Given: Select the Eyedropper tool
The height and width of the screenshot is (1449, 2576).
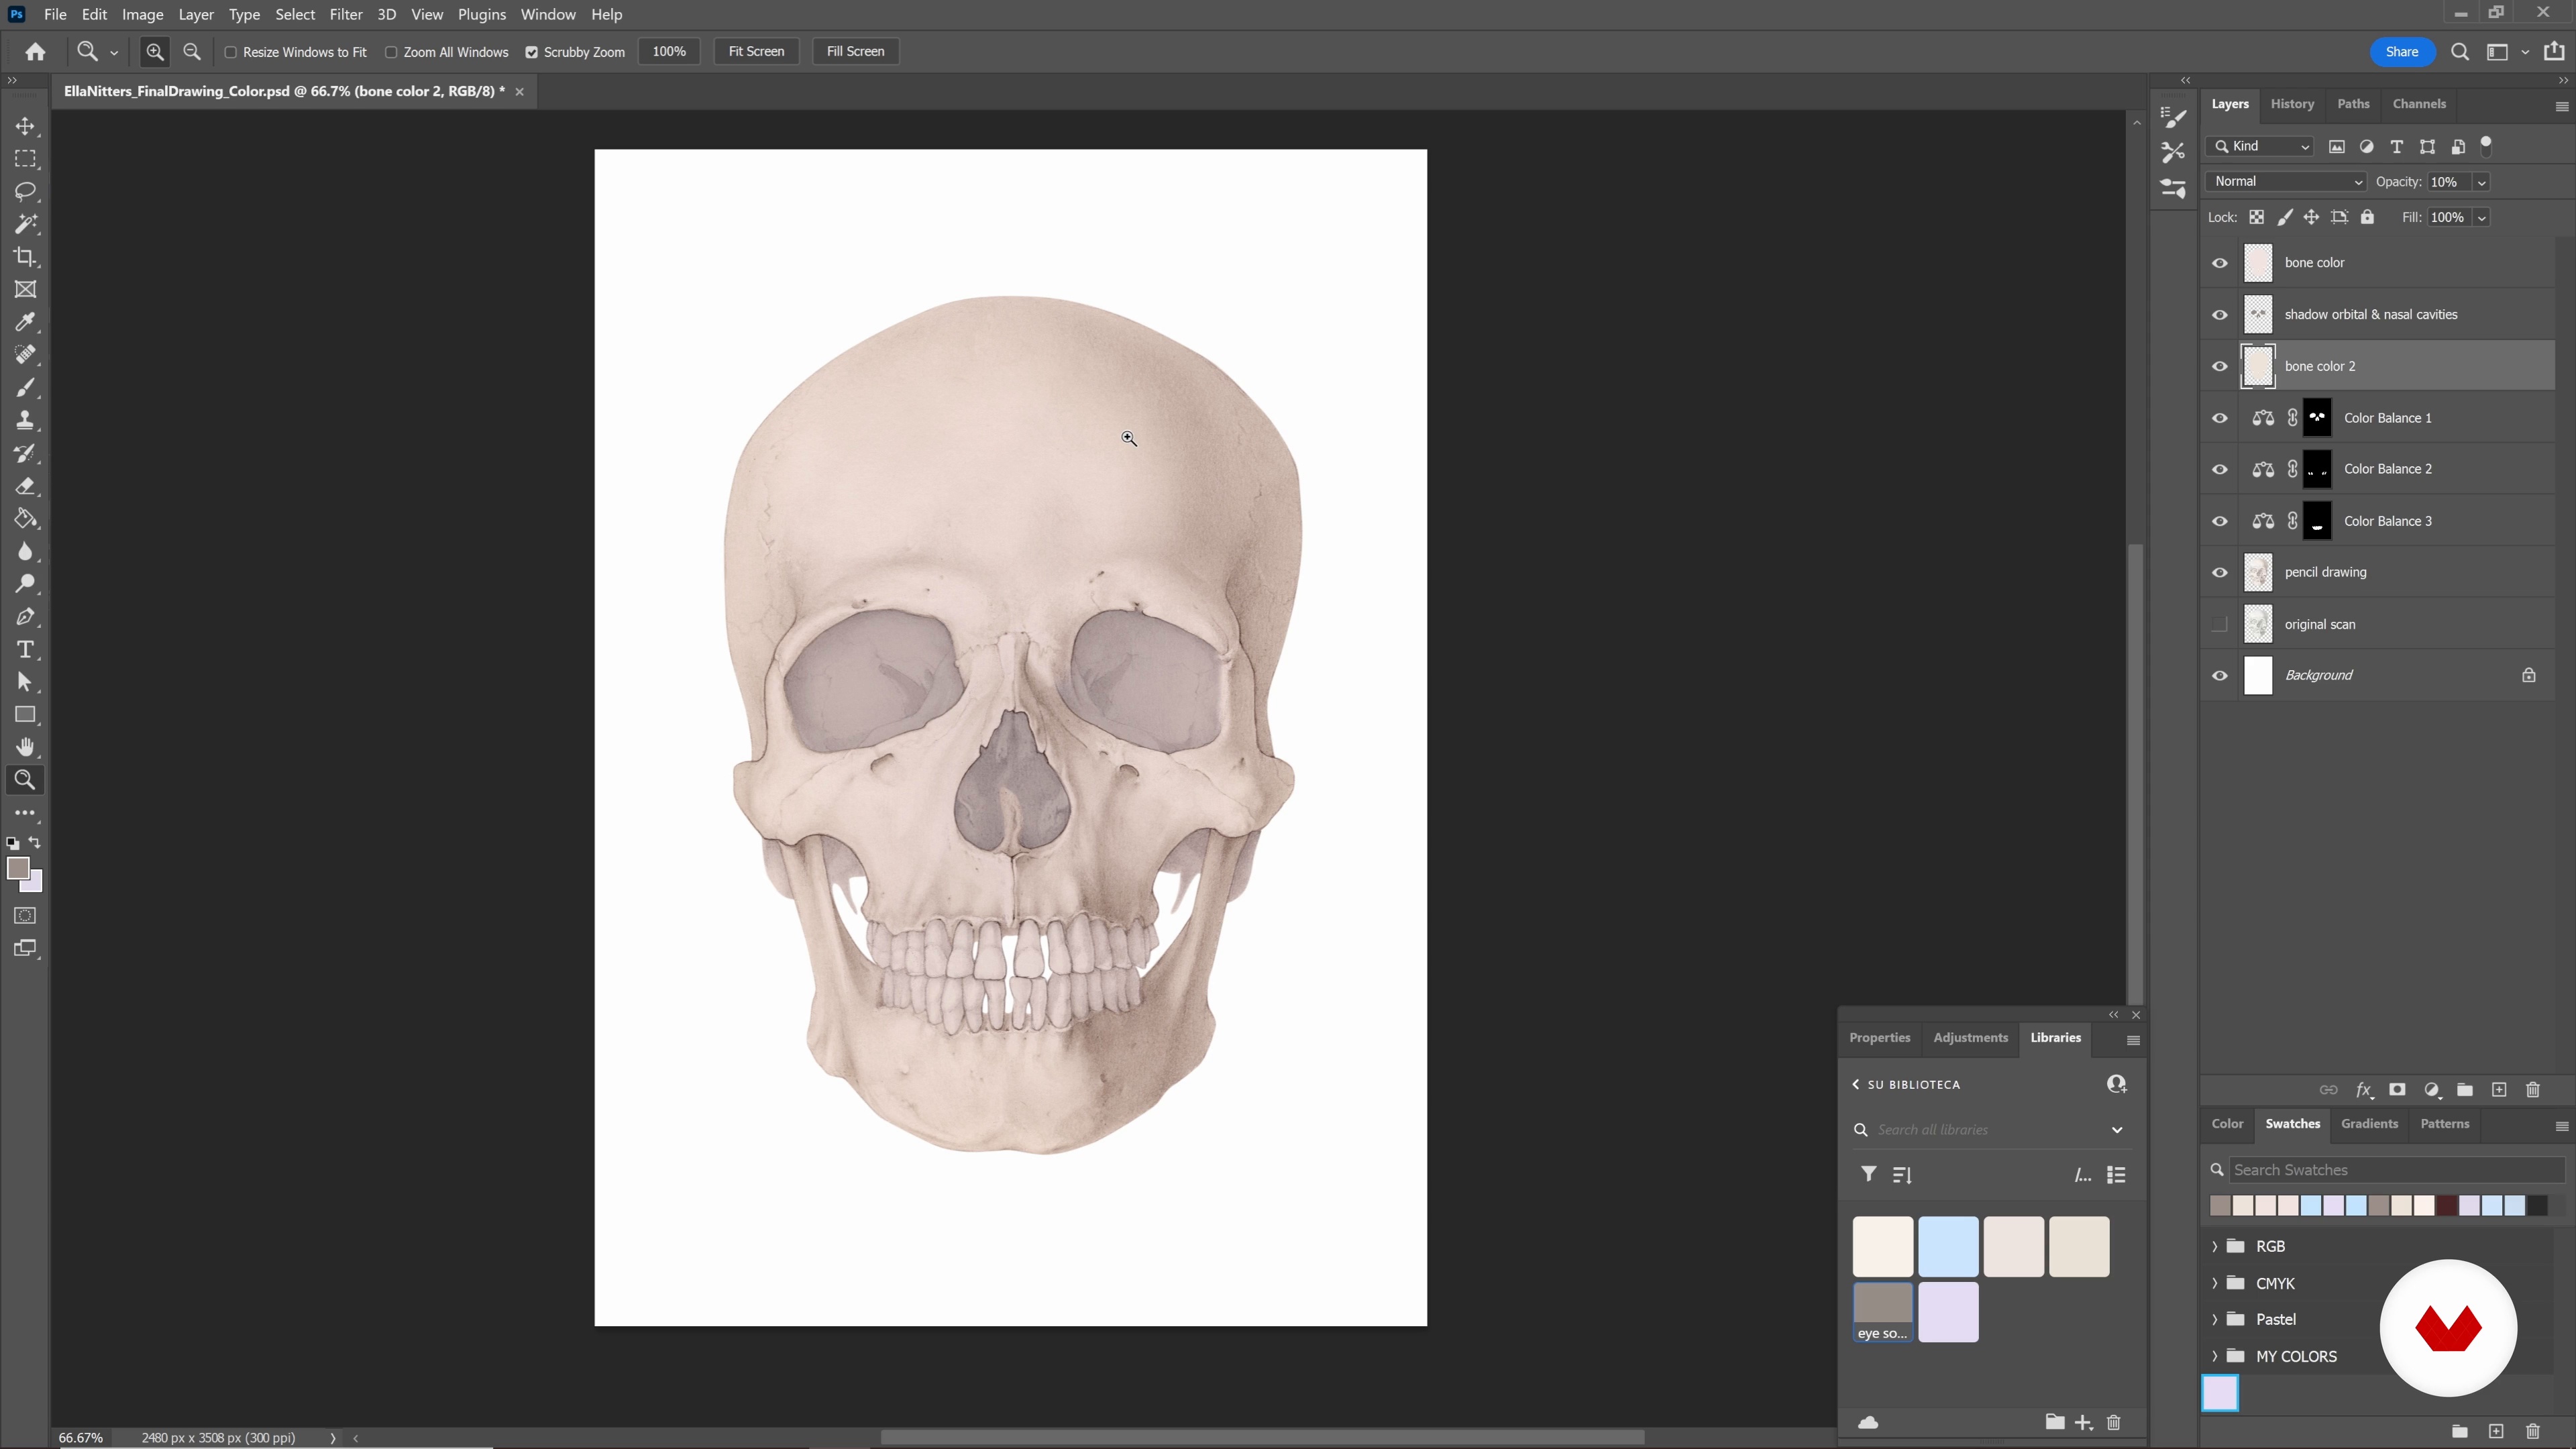Looking at the screenshot, I should [25, 322].
